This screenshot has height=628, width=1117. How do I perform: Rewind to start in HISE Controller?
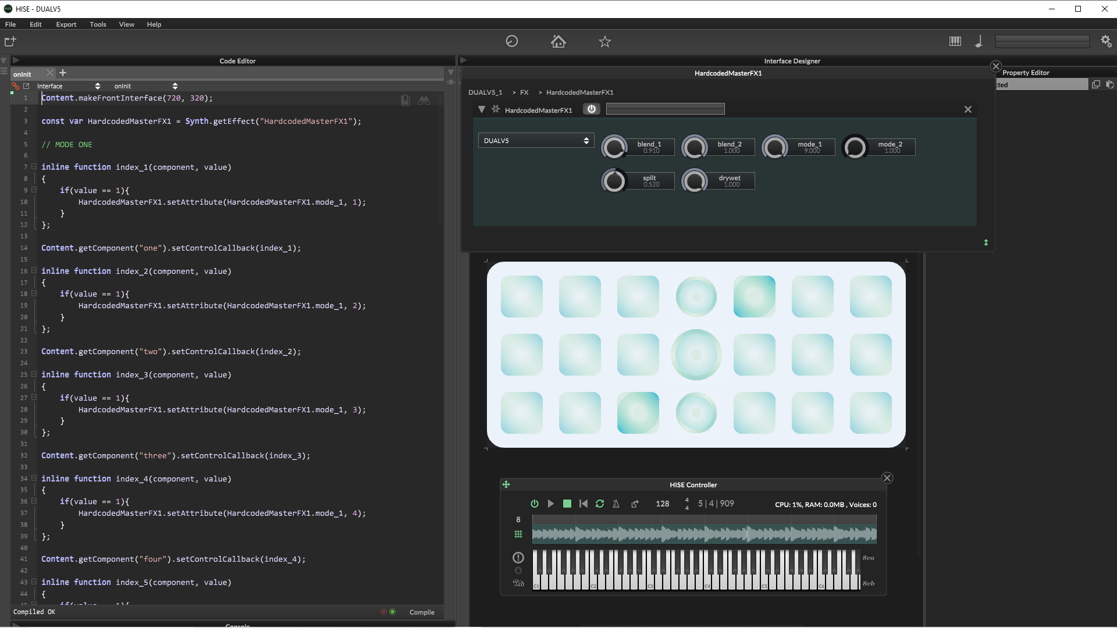[x=584, y=504]
